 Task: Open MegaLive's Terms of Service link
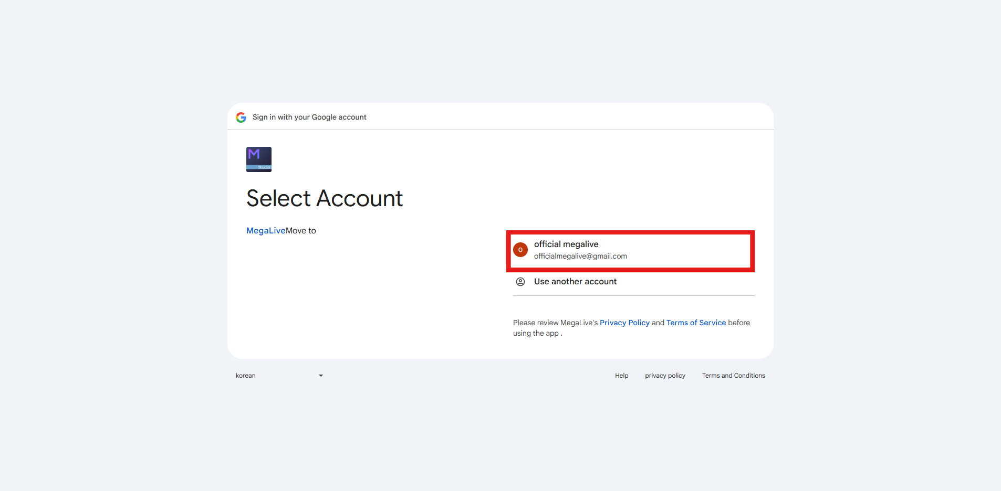696,323
